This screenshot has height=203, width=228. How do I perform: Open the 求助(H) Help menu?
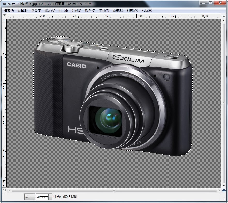click(147, 11)
